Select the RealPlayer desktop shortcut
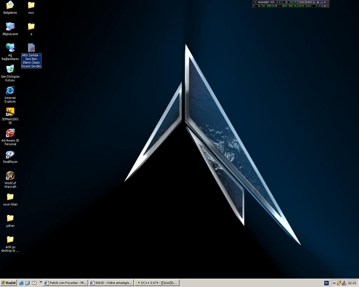359x287 pixels. 10,157
